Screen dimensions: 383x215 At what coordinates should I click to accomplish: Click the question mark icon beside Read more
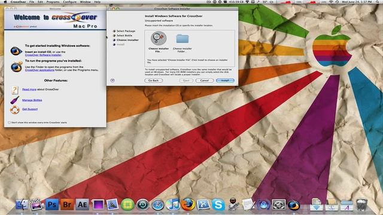coord(14,90)
